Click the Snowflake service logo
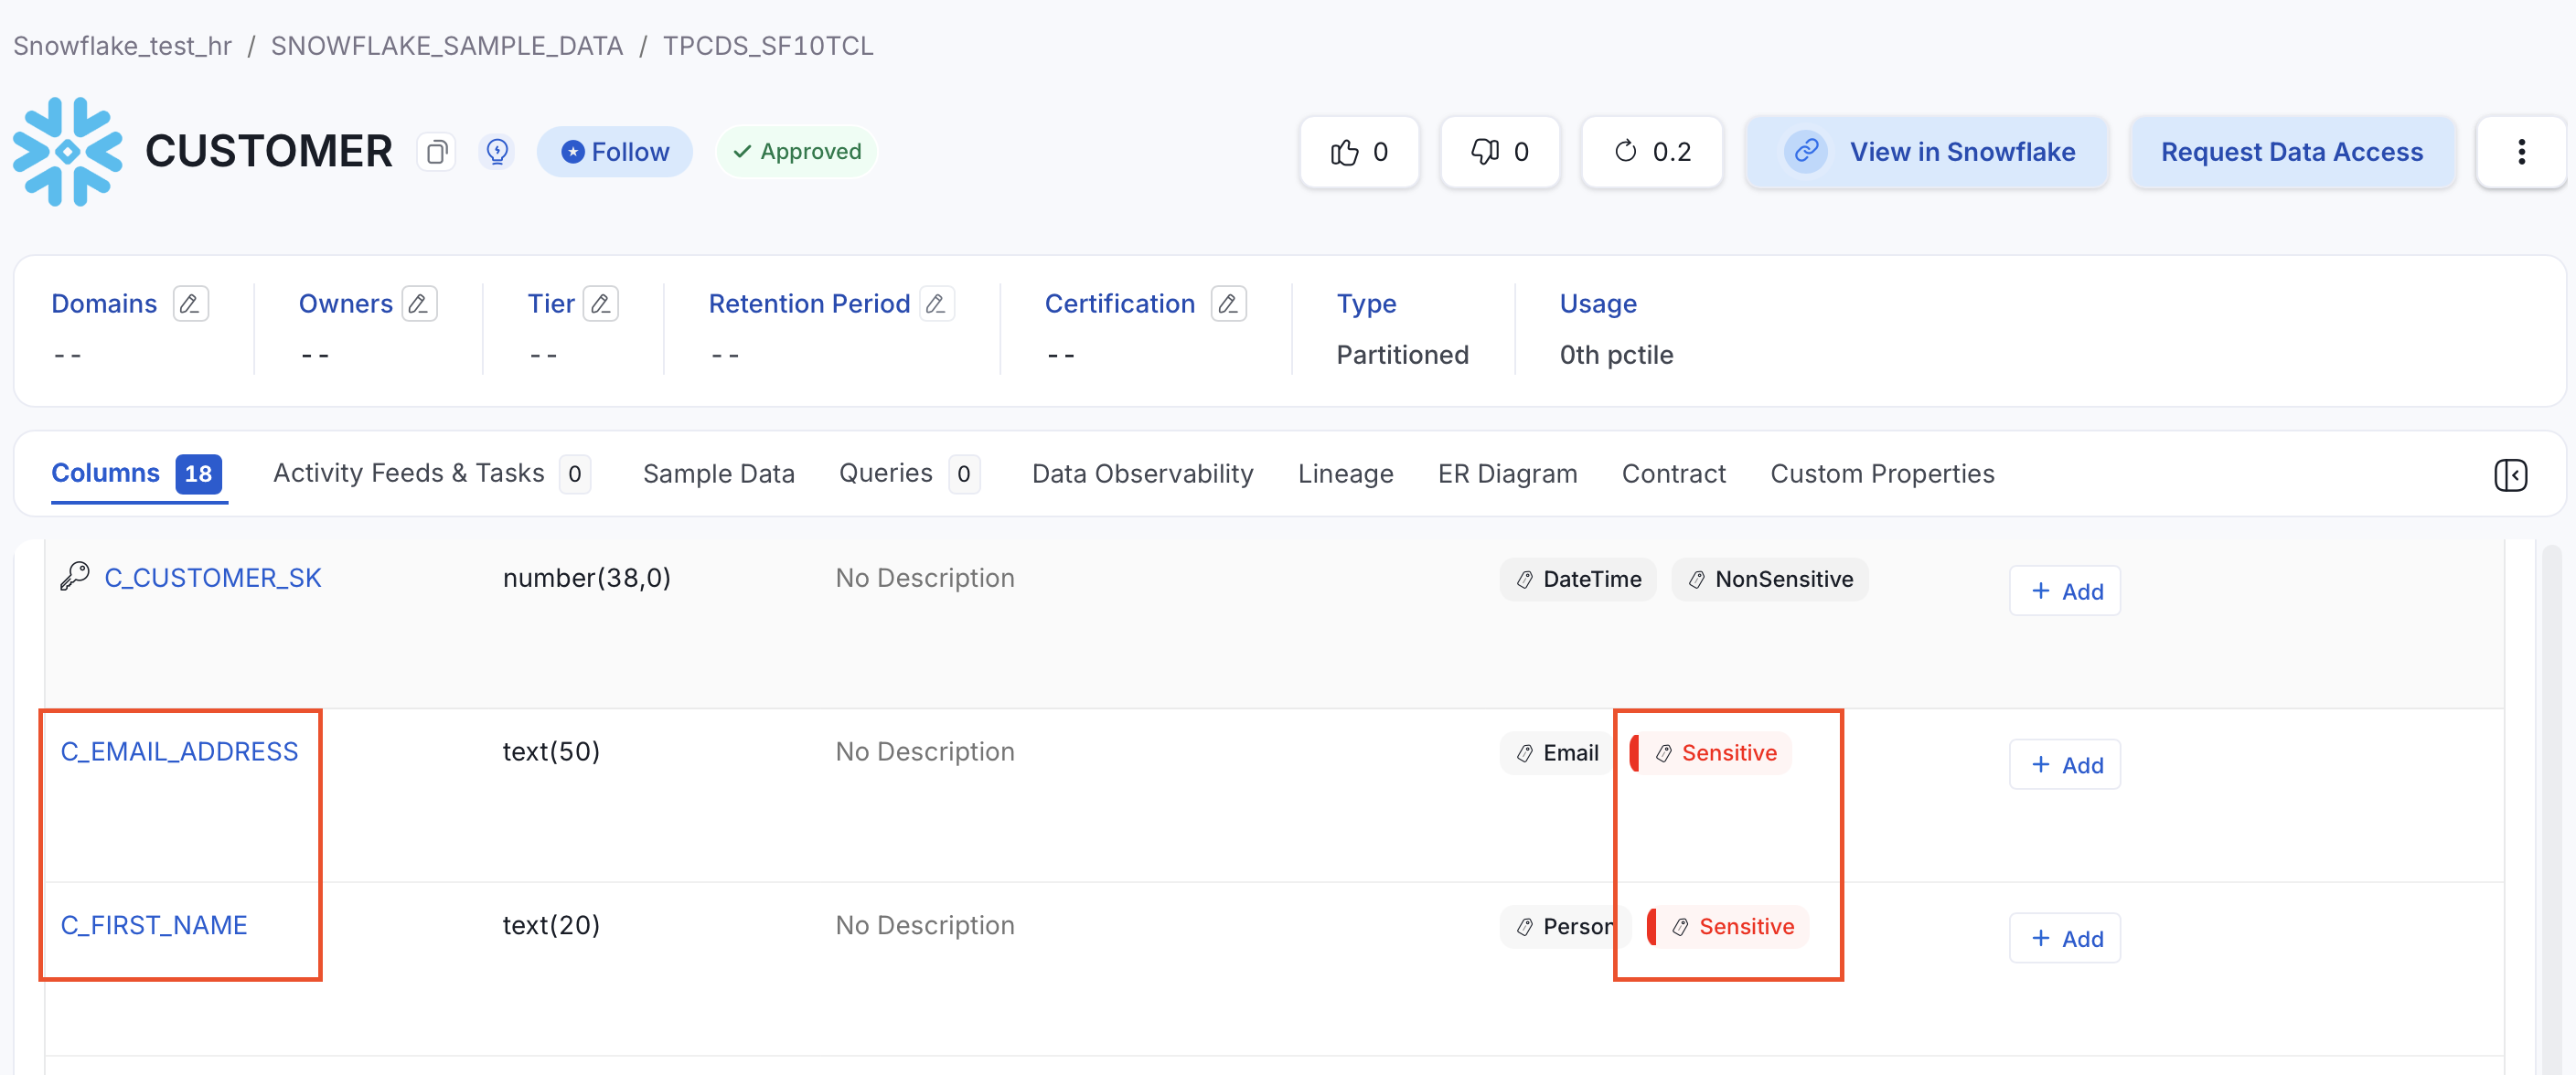 click(x=67, y=152)
